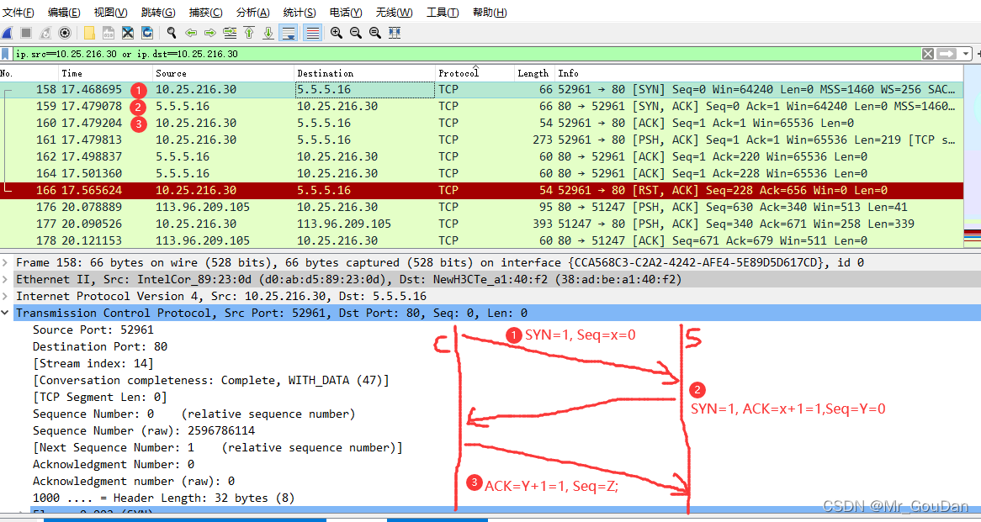Select Sequence Number (raw): 2596786114
This screenshot has width=981, height=522.
[144, 431]
